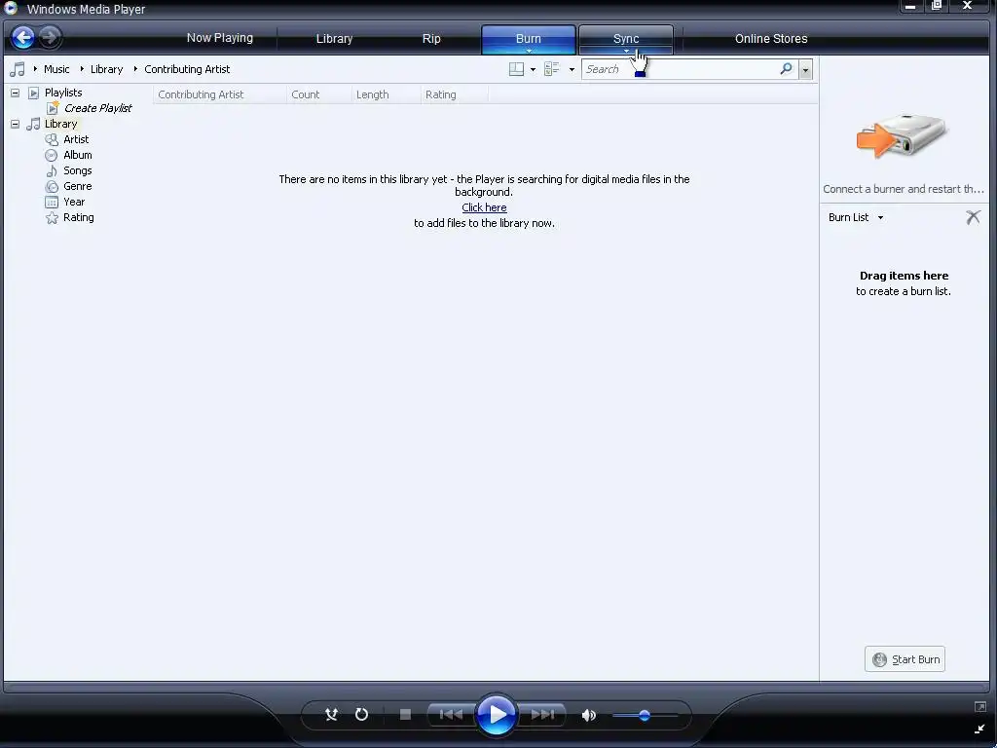Open the Library tab
The width and height of the screenshot is (997, 748).
[x=335, y=39]
